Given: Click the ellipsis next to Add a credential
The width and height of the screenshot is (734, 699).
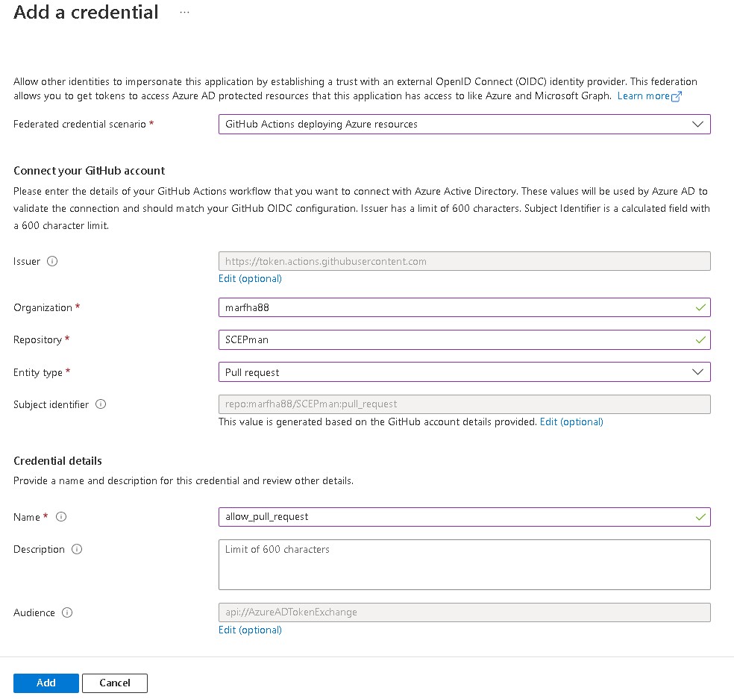Looking at the screenshot, I should tap(185, 13).
